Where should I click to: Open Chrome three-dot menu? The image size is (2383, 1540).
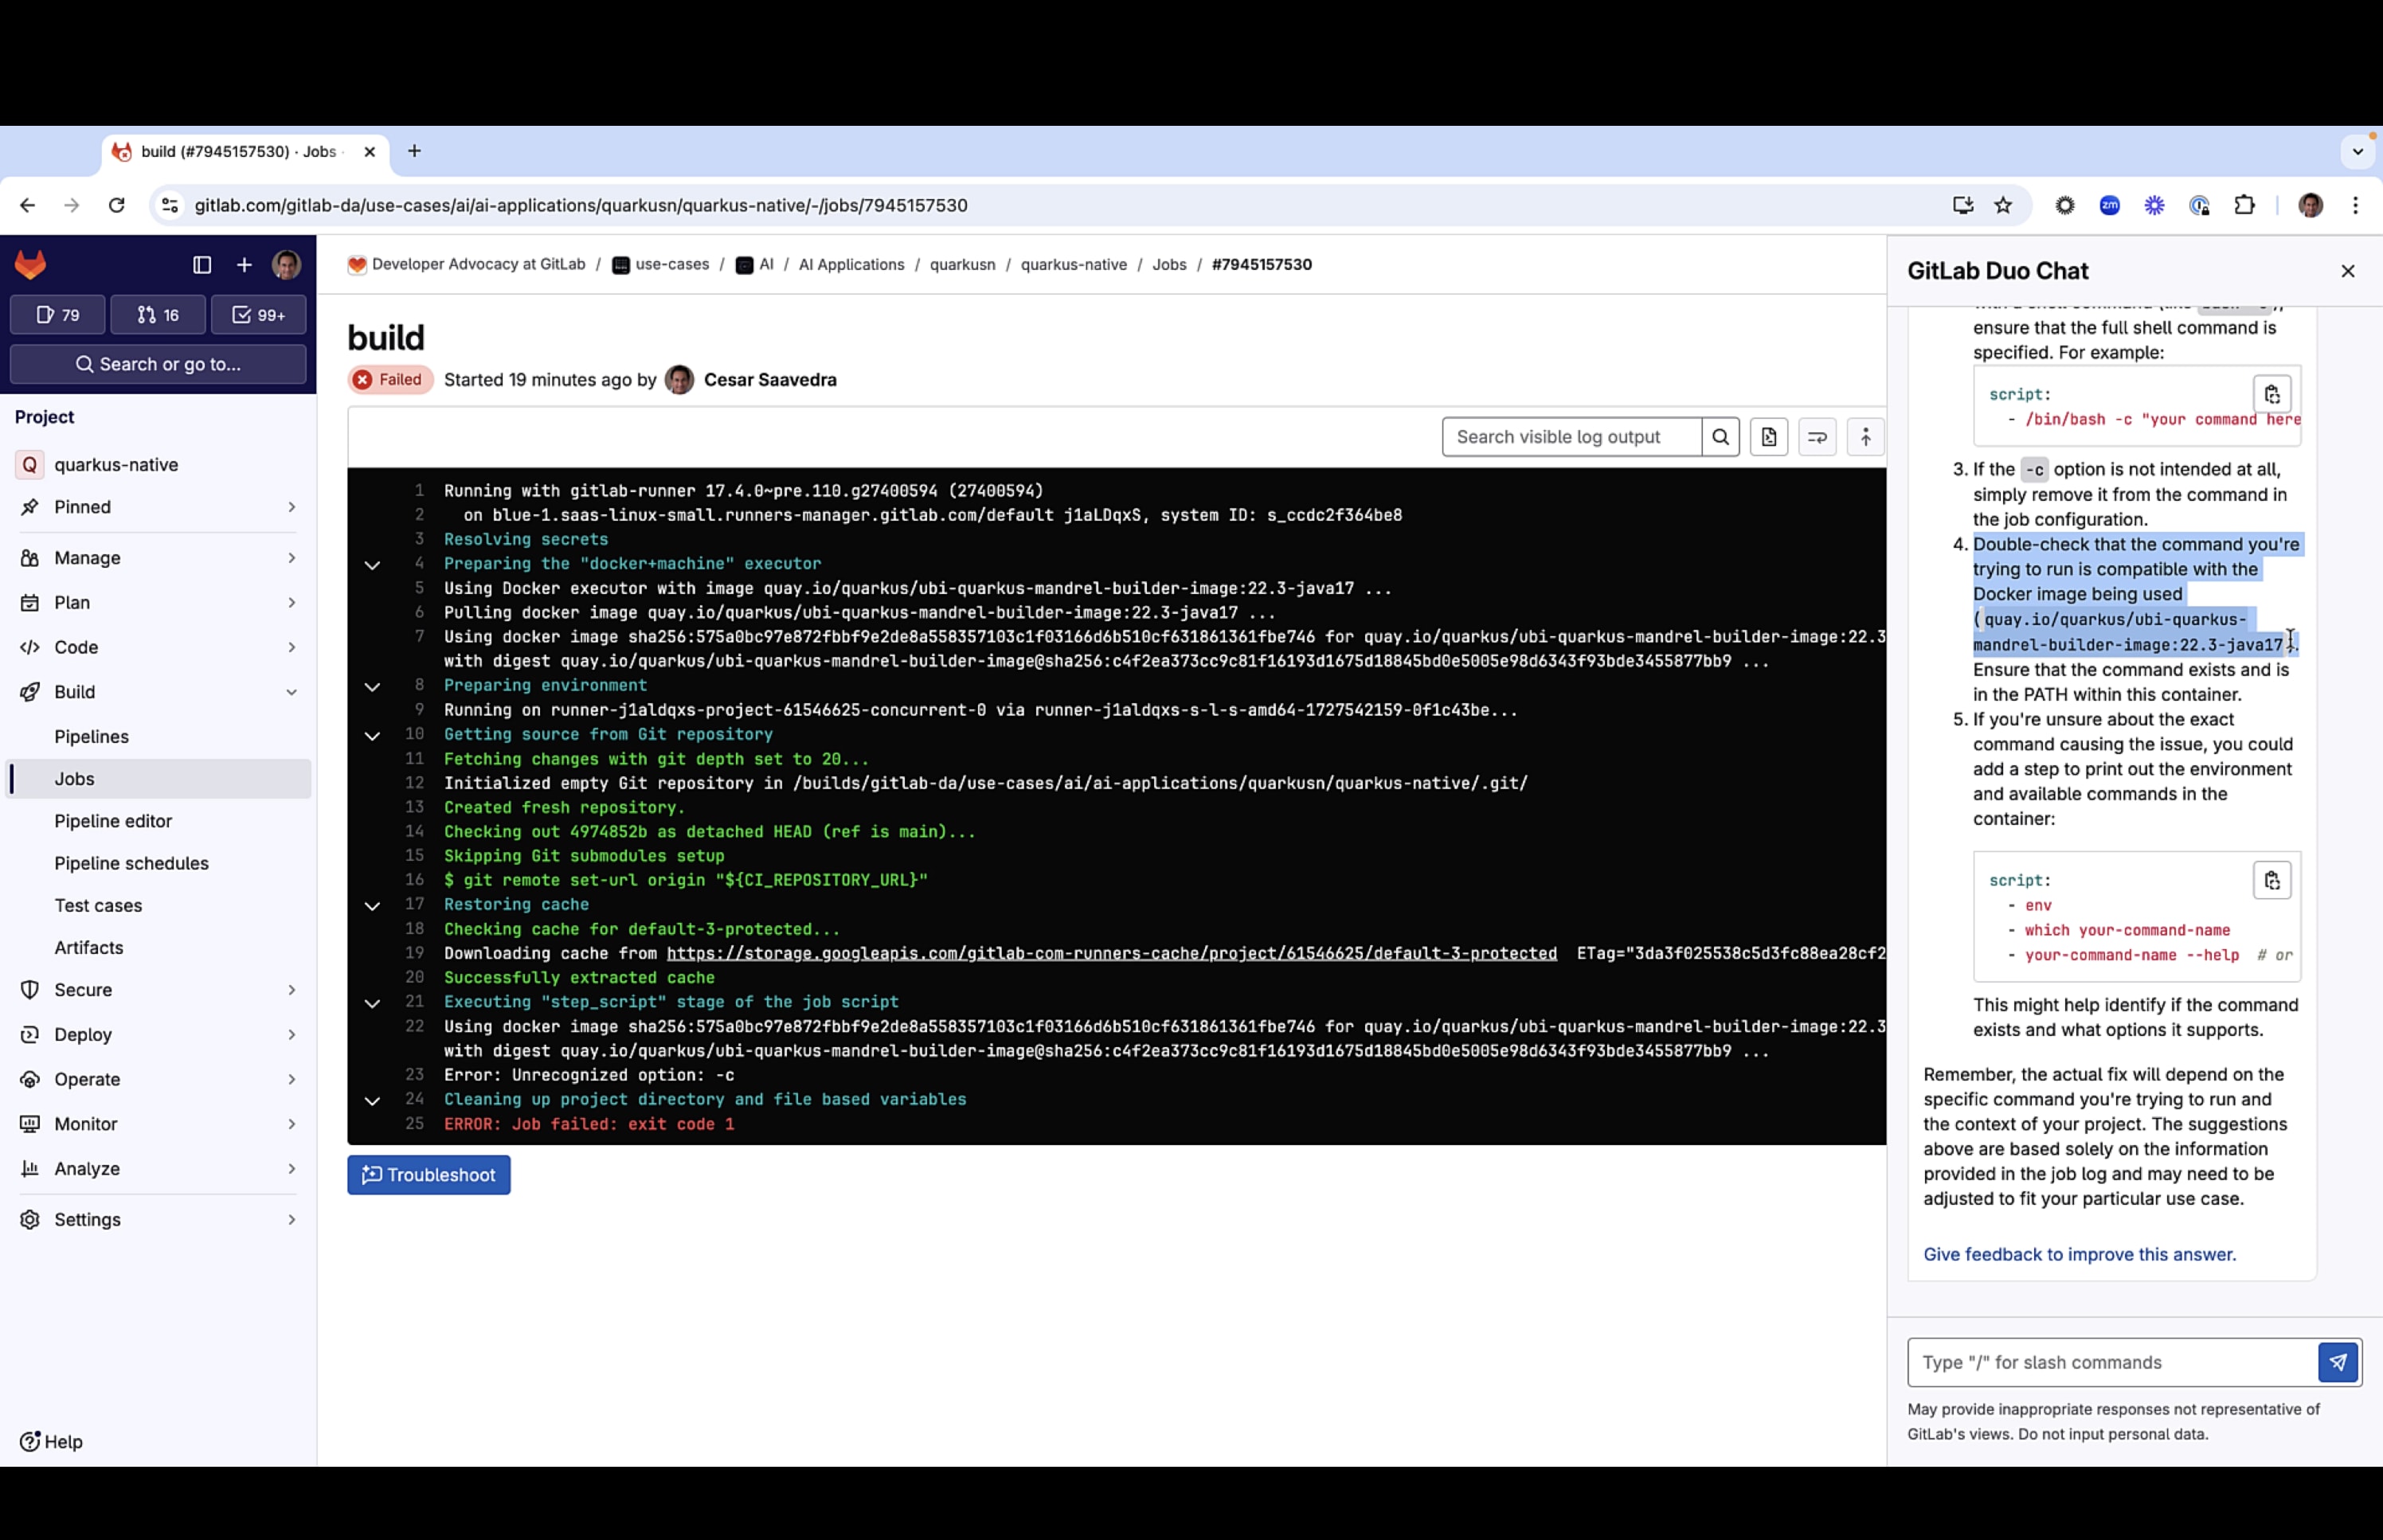[2355, 205]
